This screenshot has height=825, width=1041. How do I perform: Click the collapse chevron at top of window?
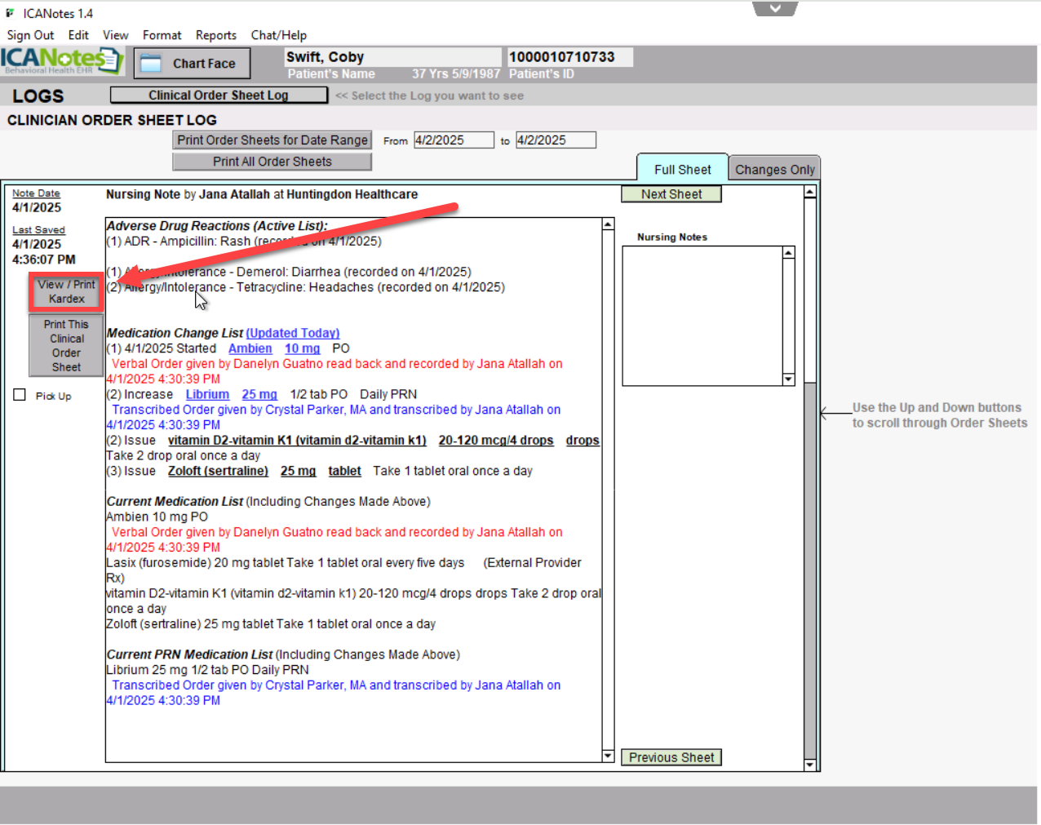click(x=775, y=9)
